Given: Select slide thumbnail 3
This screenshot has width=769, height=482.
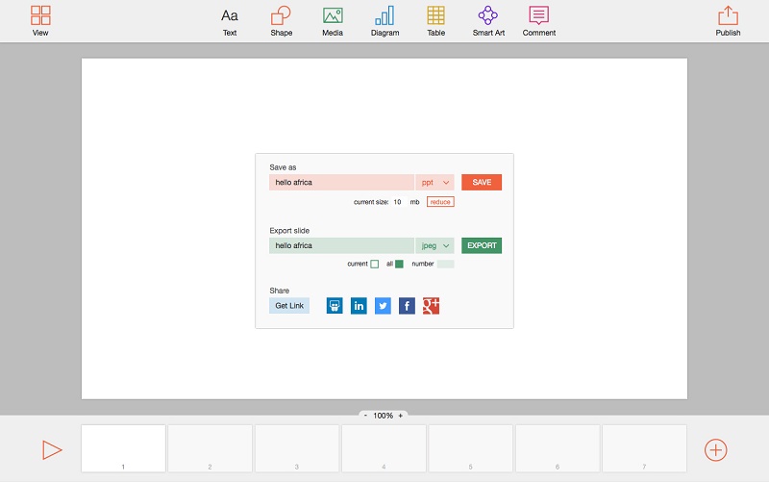Looking at the screenshot, I should pos(297,448).
